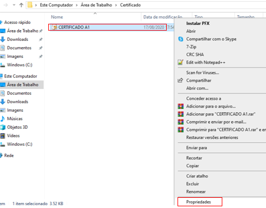The height and width of the screenshot is (208, 266).
Task: Sort by Data de modificação column header
Action: (163, 17)
